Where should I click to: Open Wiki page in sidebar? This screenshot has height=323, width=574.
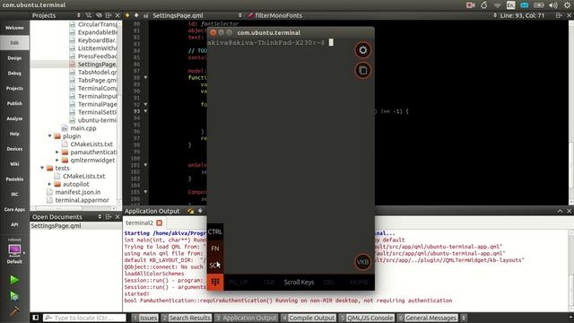tap(14, 164)
